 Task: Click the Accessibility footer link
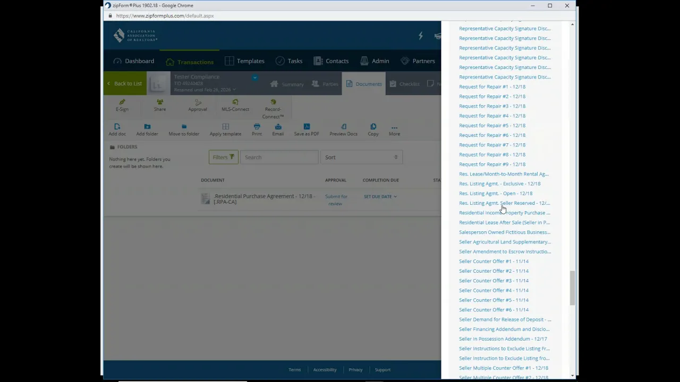pyautogui.click(x=325, y=370)
